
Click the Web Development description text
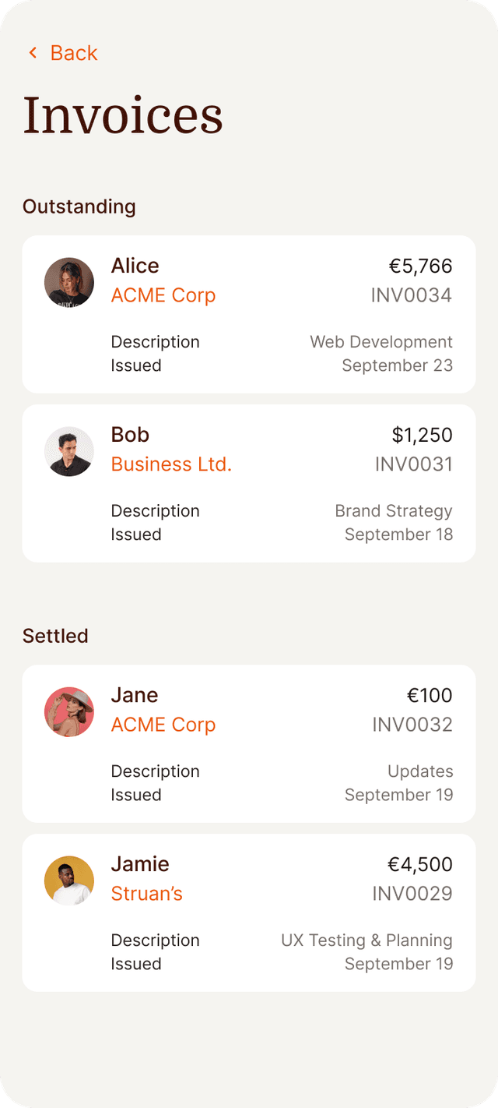(381, 342)
